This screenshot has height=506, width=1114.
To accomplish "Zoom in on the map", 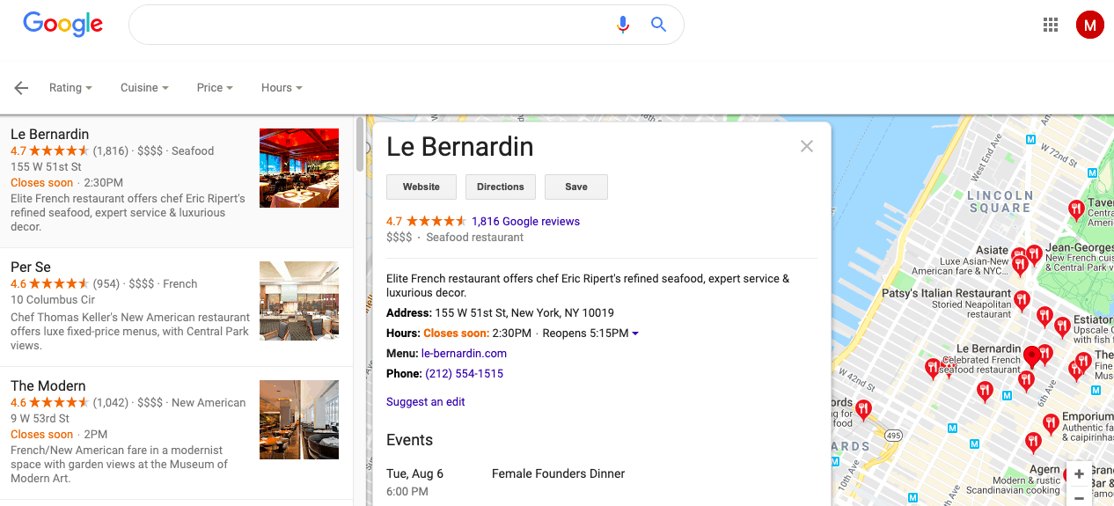I will 1080,474.
